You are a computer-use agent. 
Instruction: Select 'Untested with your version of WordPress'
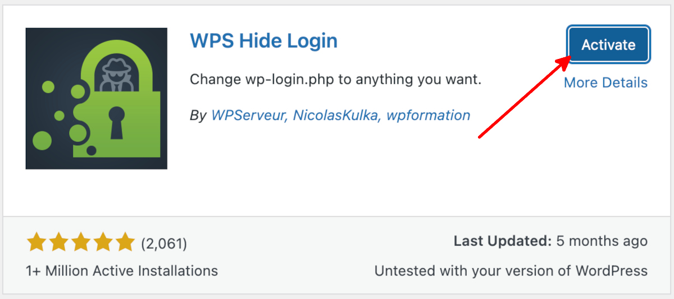tap(511, 271)
